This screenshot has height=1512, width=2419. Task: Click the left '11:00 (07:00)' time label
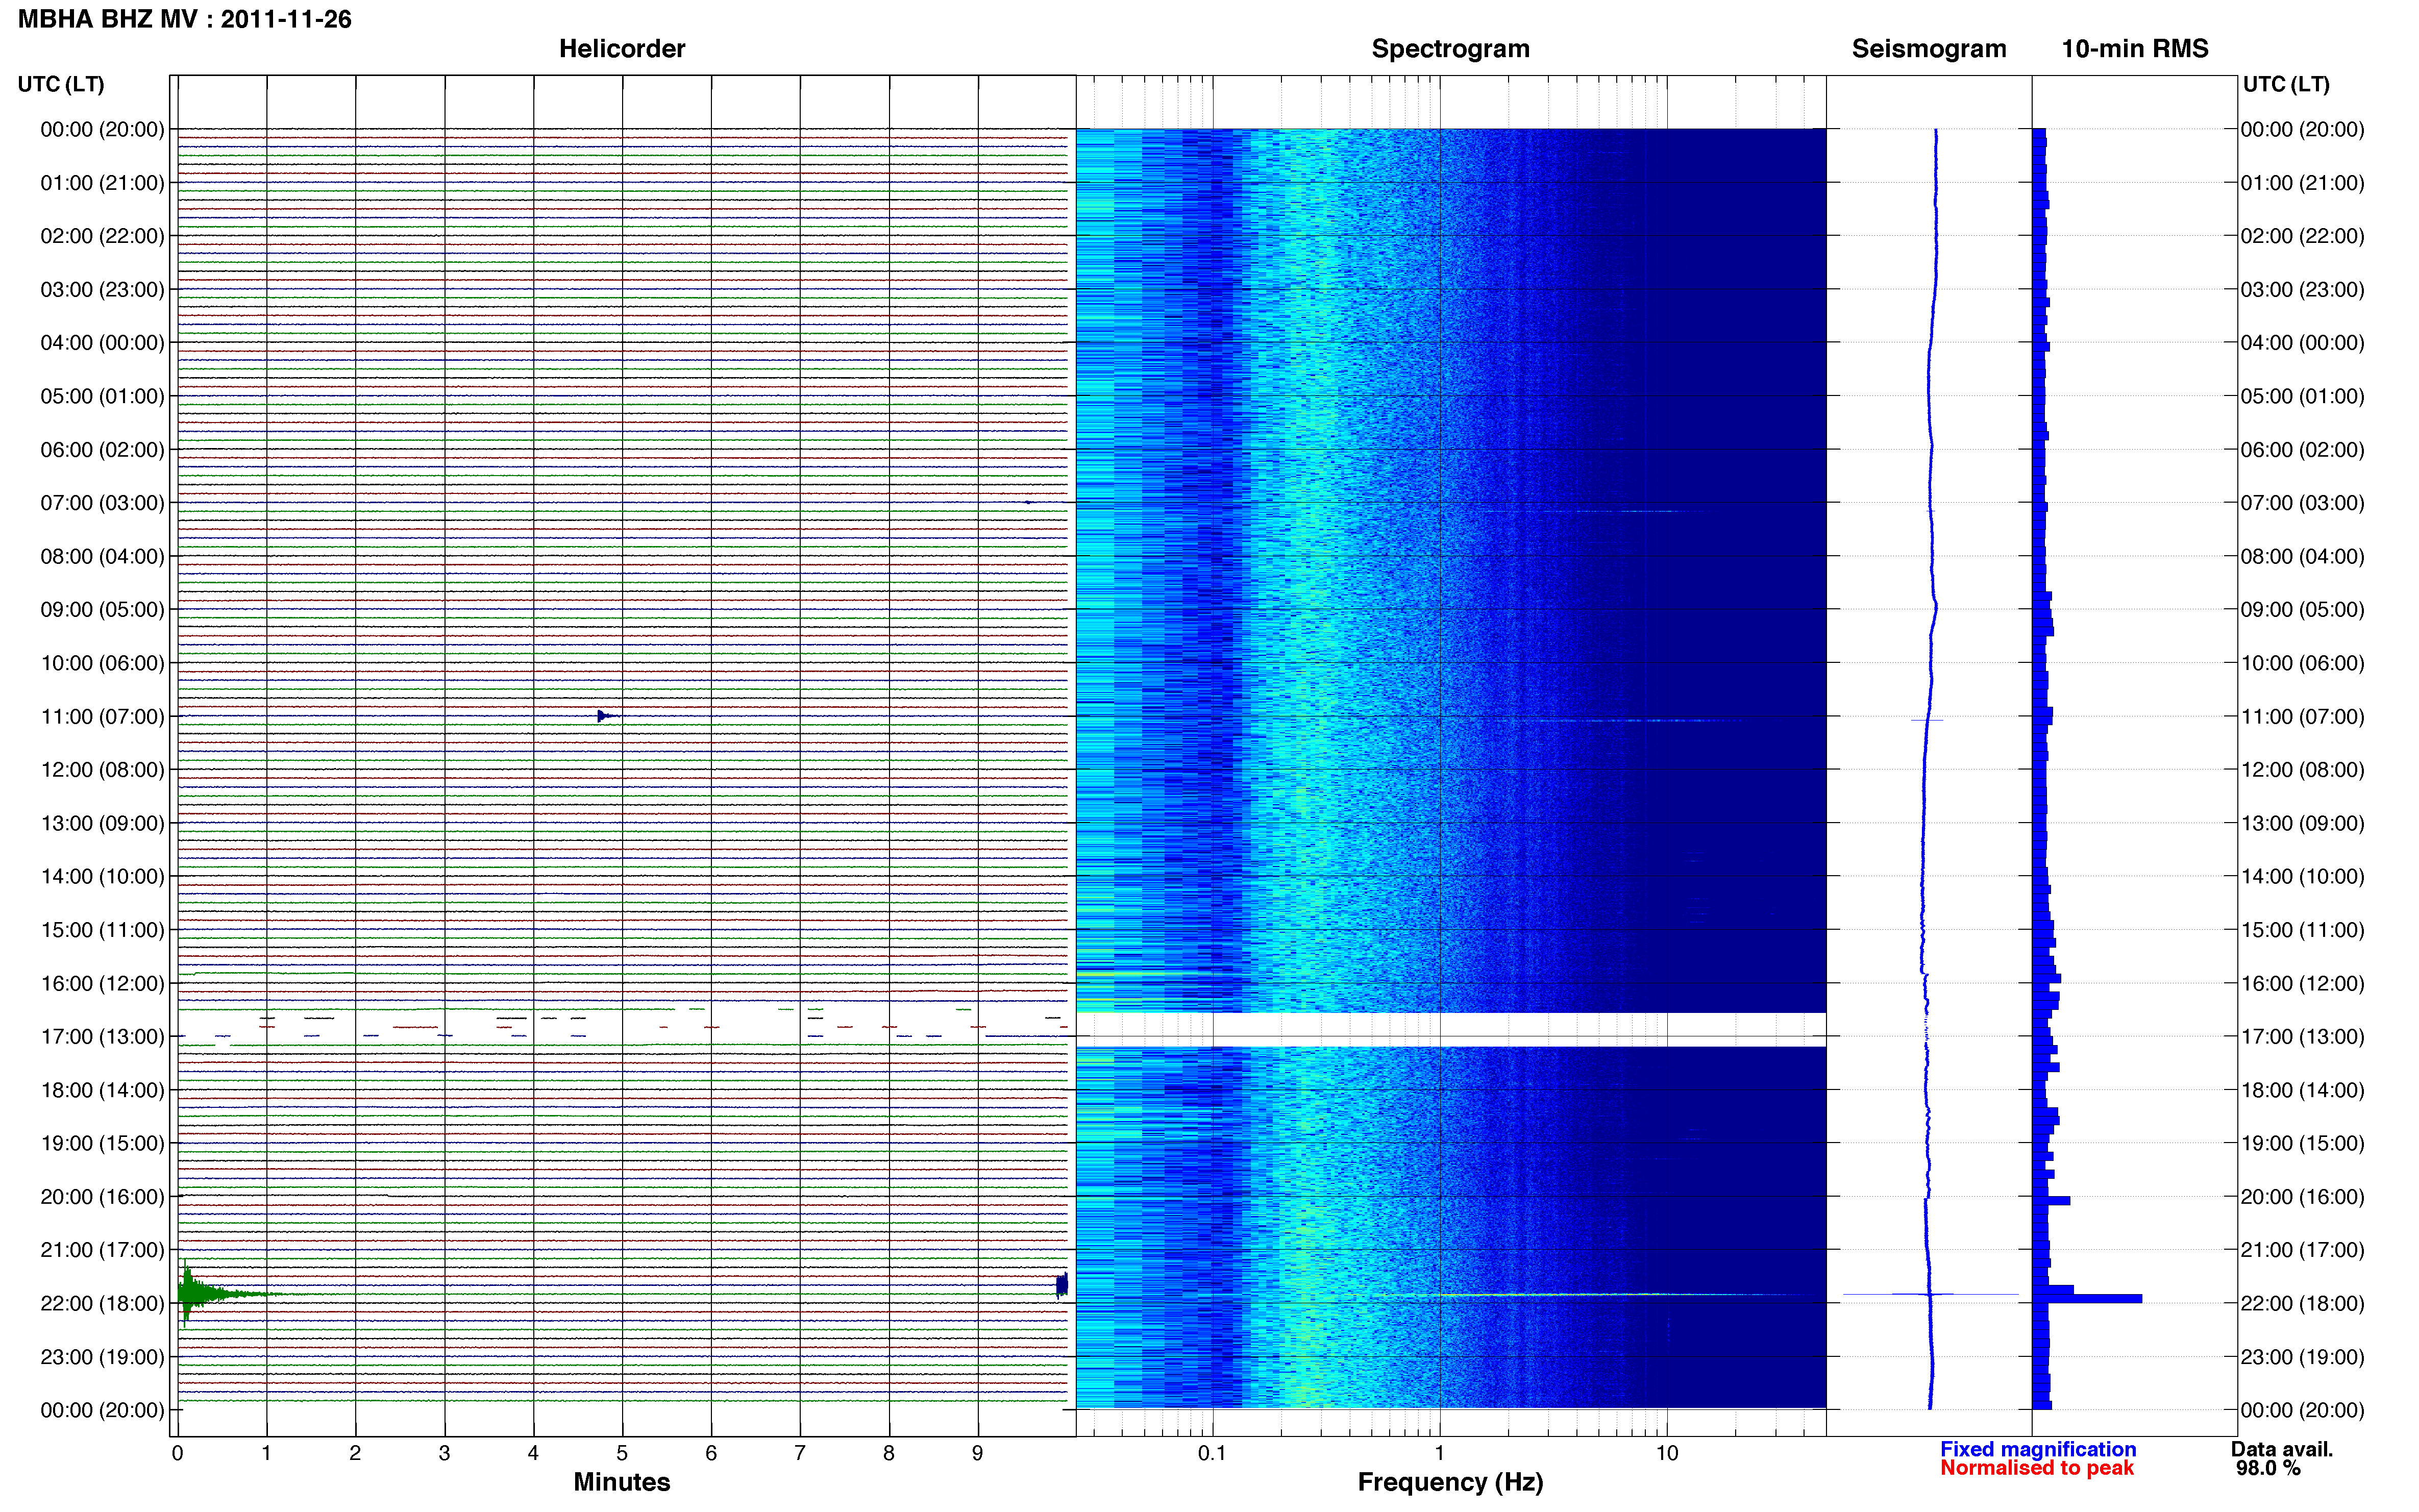click(x=102, y=717)
